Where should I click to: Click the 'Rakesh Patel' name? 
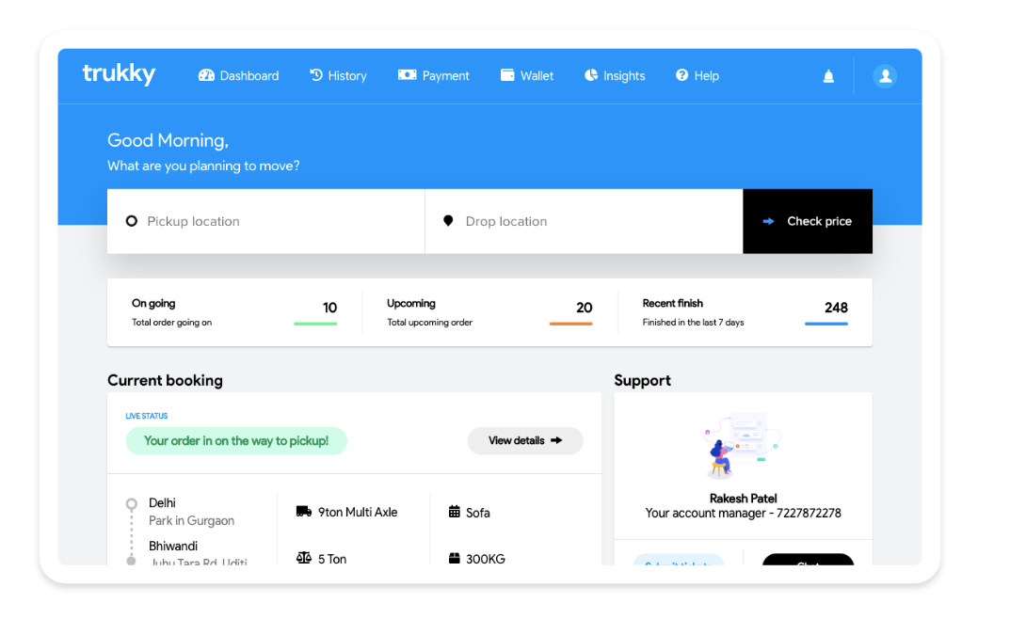[744, 498]
